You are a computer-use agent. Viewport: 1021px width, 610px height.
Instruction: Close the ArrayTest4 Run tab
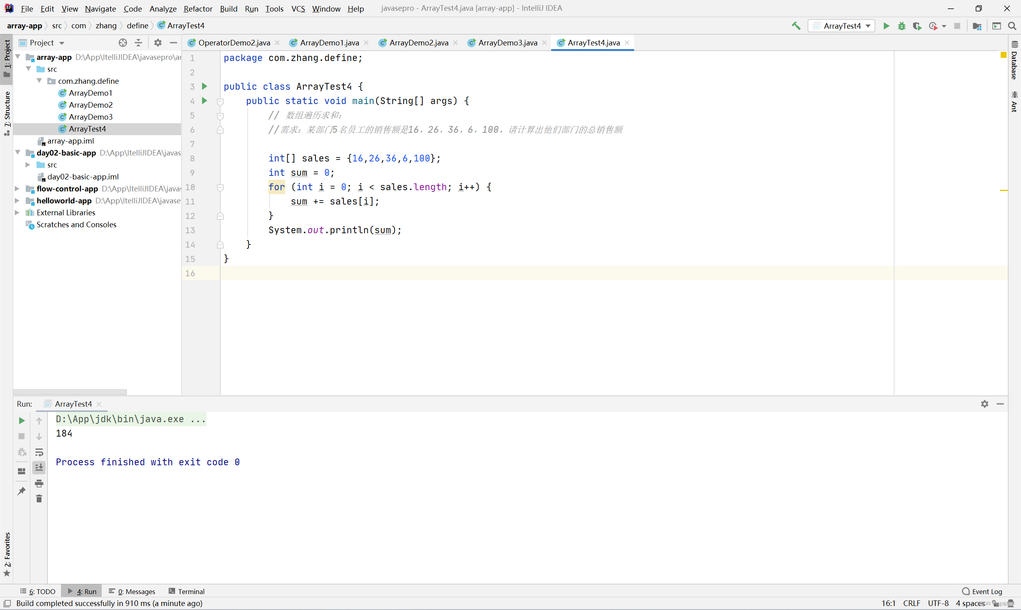tap(99, 404)
